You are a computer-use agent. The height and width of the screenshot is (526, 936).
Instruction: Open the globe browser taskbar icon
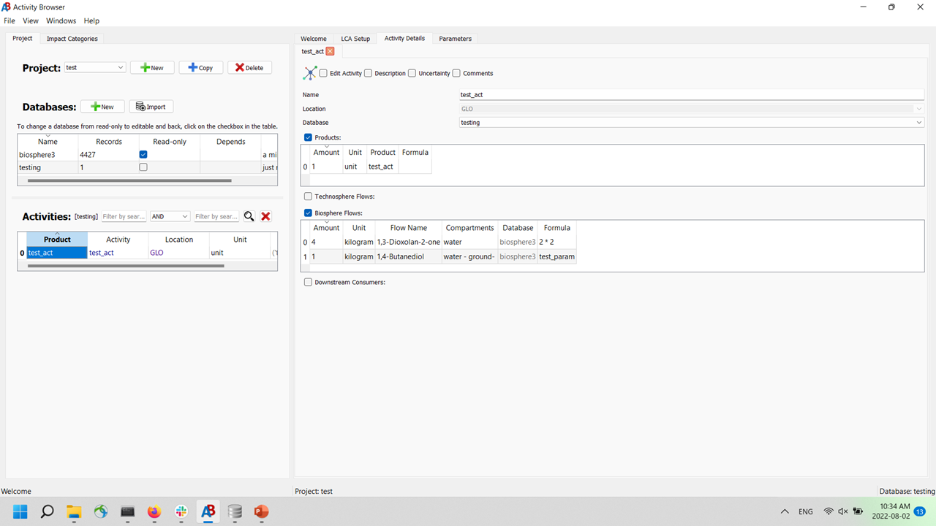pyautogui.click(x=101, y=511)
